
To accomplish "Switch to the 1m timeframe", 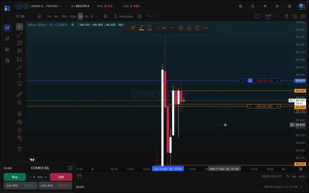I will (49, 16).
